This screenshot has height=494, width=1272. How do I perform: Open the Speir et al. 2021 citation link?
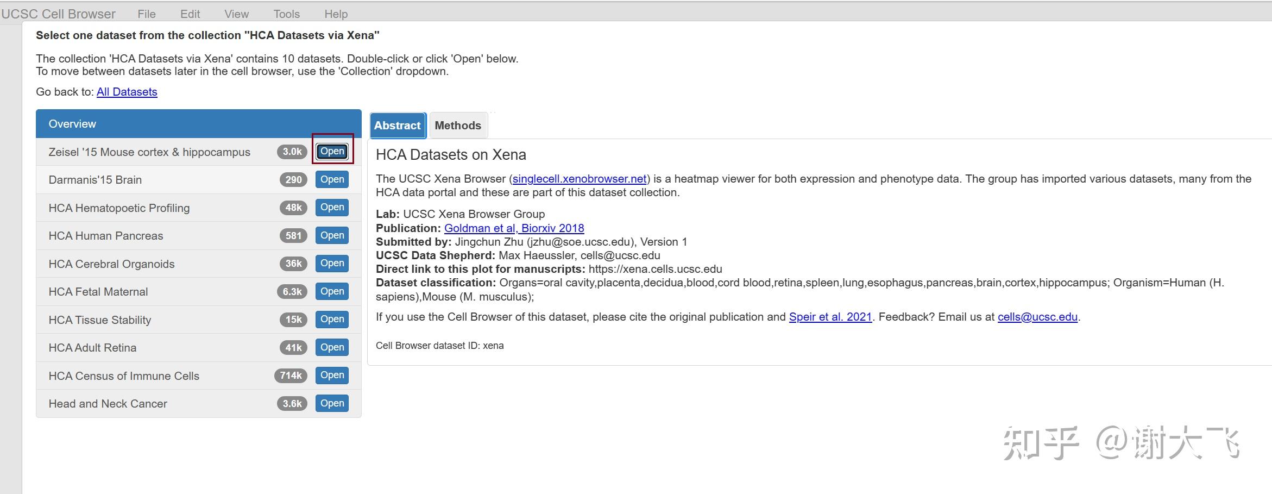click(x=829, y=316)
